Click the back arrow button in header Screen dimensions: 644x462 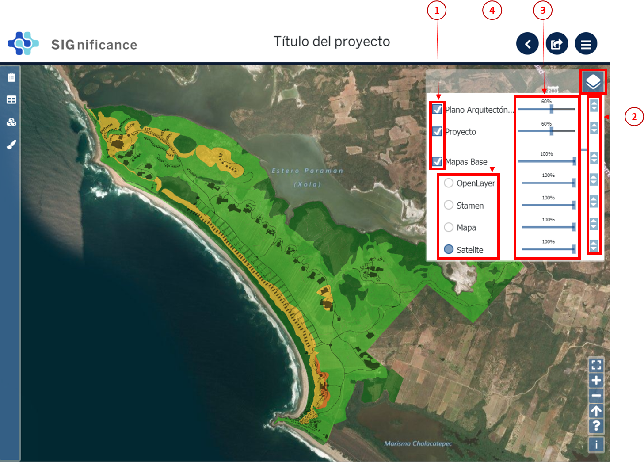click(527, 44)
